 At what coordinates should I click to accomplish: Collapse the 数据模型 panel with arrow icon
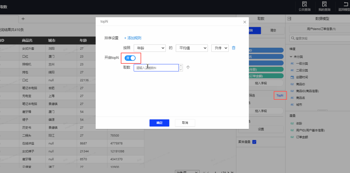click(289, 19)
